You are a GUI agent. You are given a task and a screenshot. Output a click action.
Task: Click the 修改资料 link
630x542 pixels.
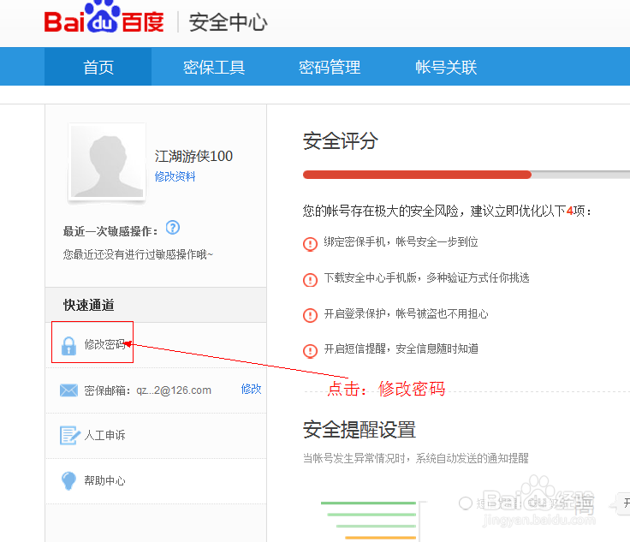(175, 176)
